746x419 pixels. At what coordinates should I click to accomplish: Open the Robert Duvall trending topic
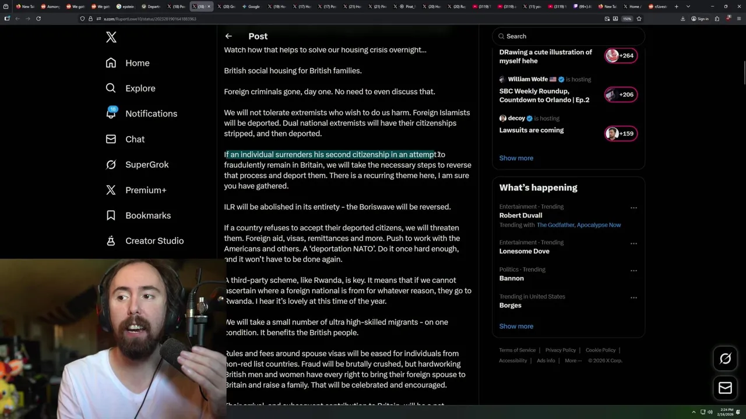point(520,215)
